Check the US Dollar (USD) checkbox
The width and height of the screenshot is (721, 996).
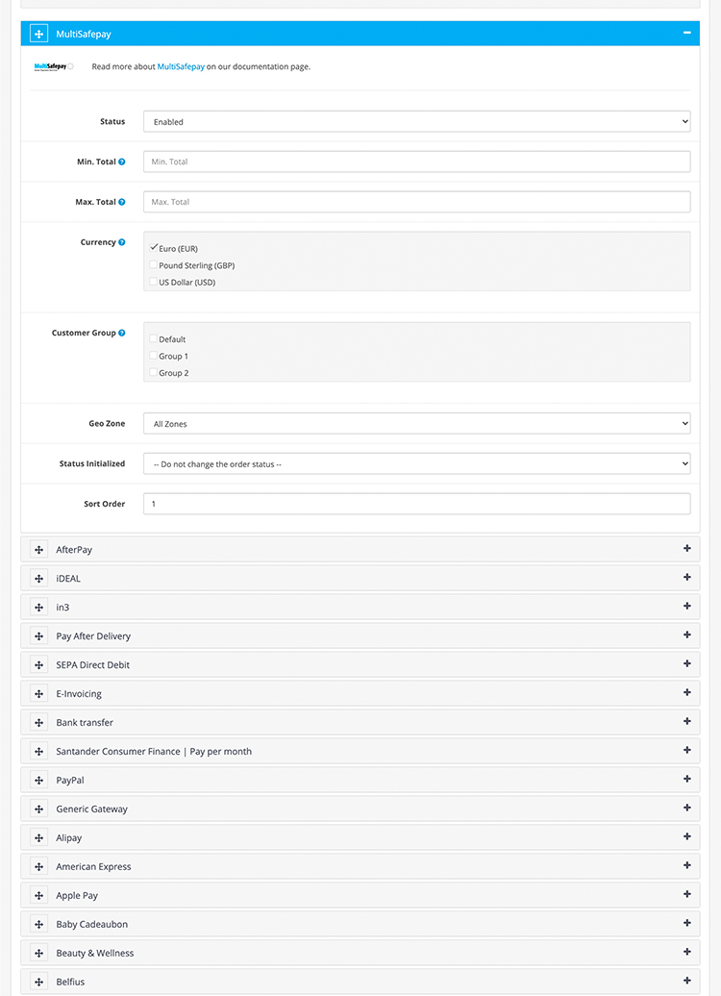(x=154, y=282)
